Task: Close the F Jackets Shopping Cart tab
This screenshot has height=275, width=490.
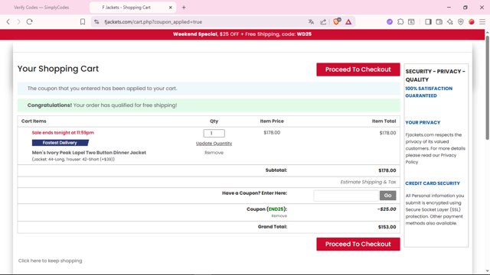Action: click(170, 7)
